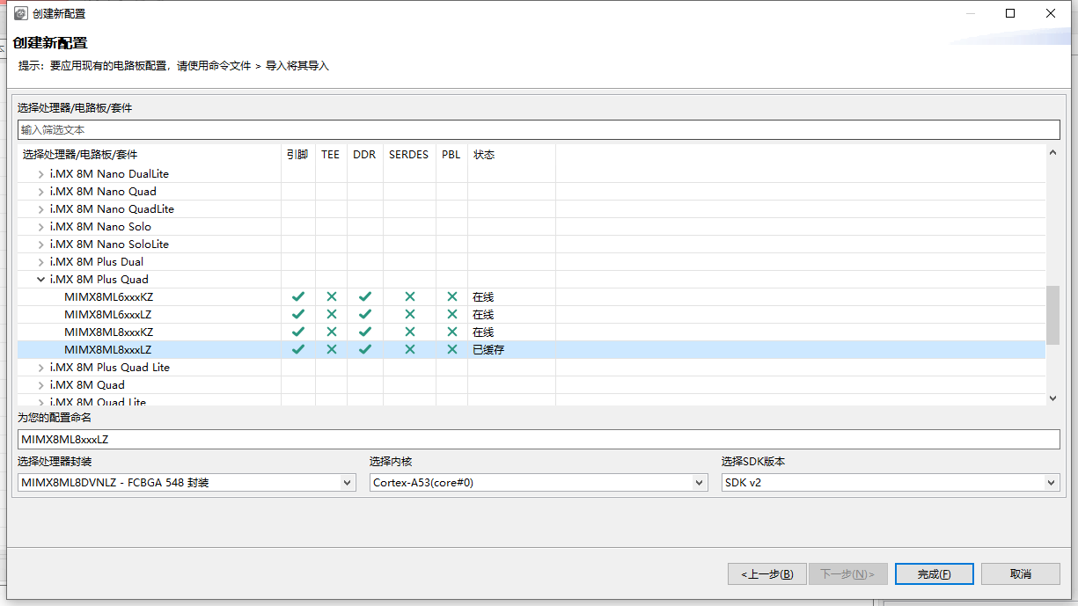This screenshot has width=1078, height=606.
Task: Click the filter text input field
Action: tap(539, 129)
